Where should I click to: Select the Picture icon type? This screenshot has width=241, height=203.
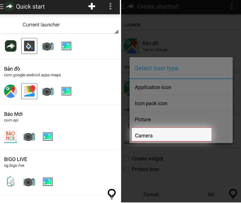pos(181,120)
